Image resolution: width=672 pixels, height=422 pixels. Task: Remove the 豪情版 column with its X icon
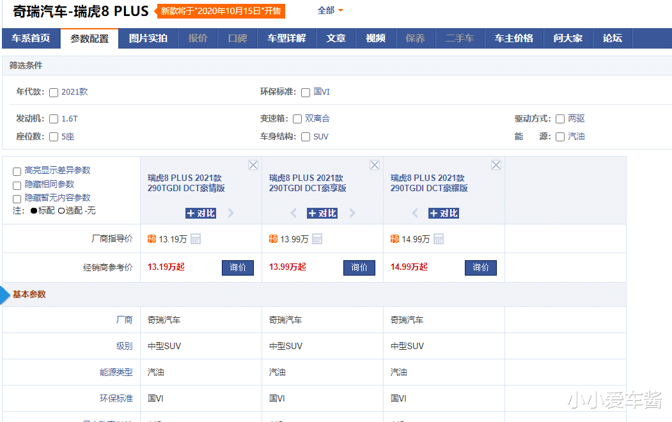coord(253,165)
